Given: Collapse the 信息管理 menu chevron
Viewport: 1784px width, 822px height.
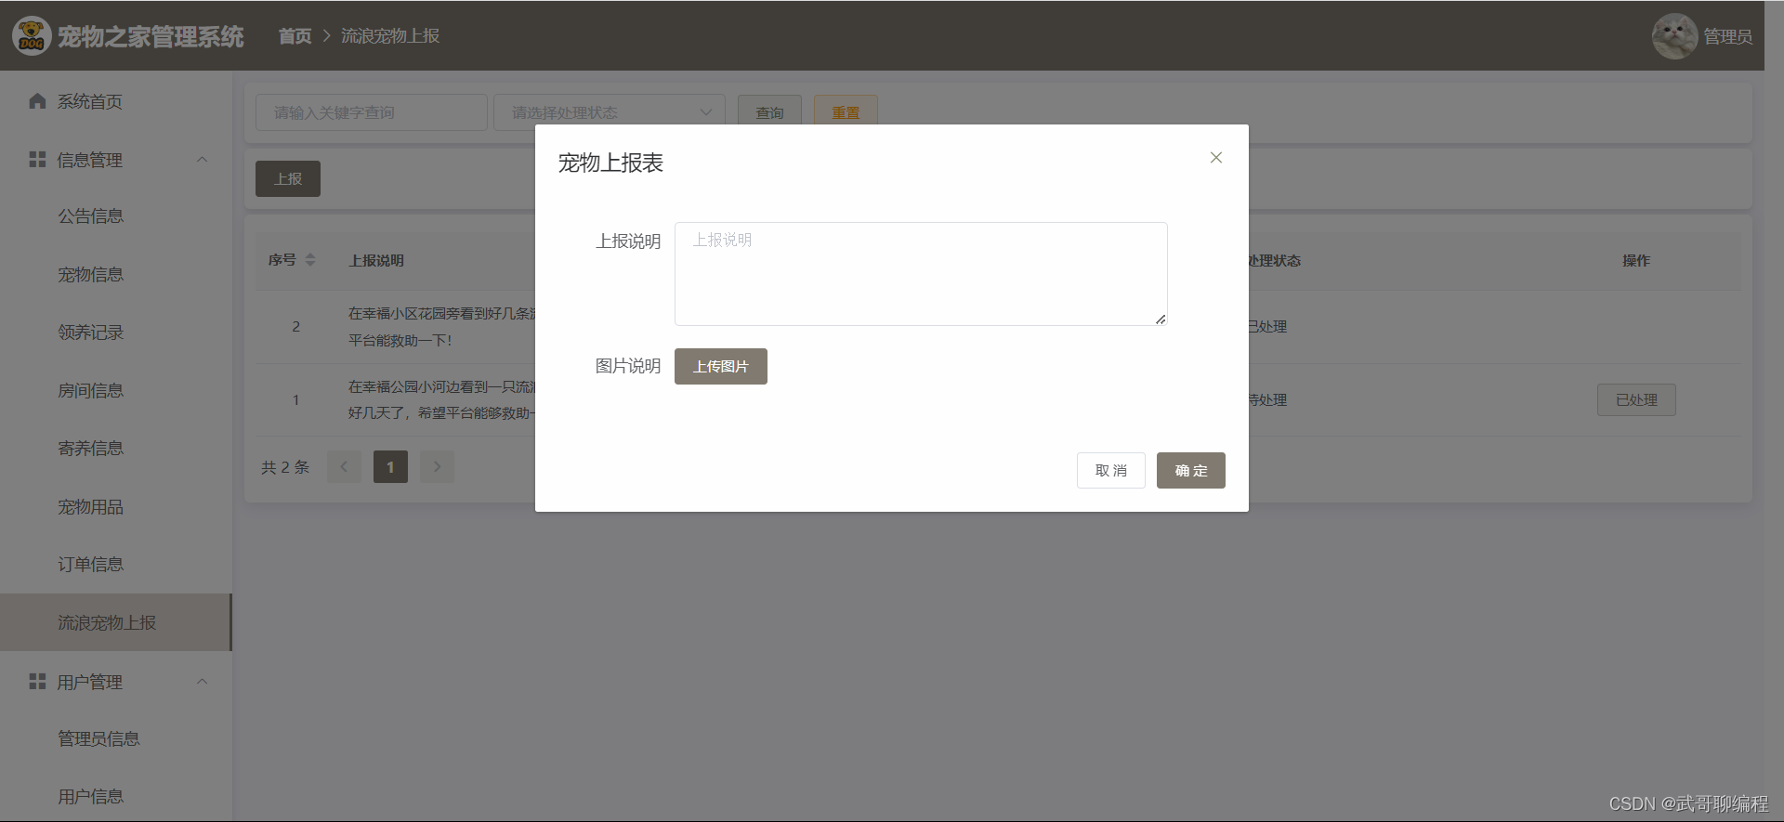Looking at the screenshot, I should point(202,160).
